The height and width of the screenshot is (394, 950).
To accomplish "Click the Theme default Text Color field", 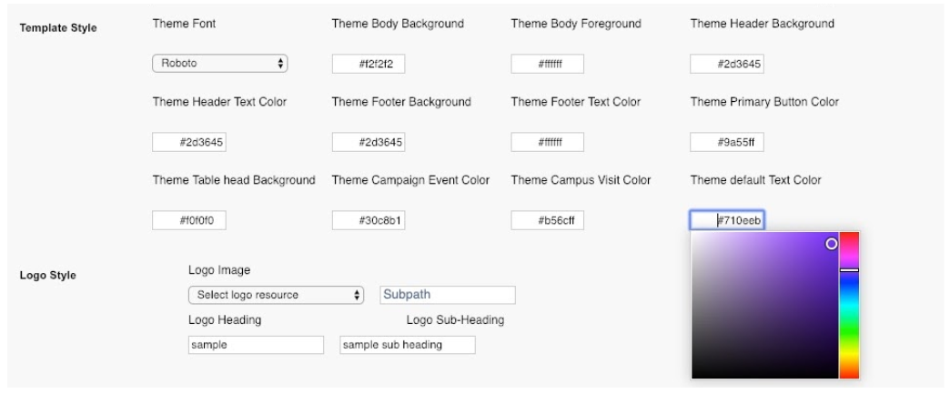I will [726, 220].
